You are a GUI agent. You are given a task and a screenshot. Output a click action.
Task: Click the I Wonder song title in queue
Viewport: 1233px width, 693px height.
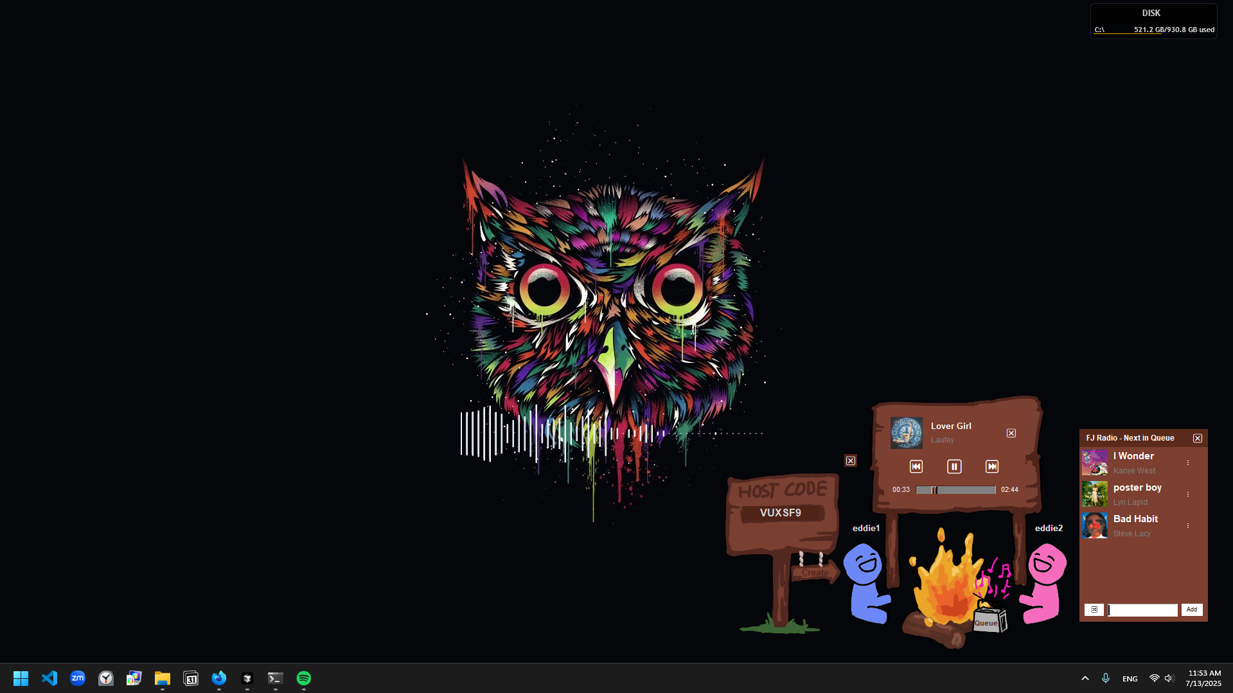[x=1133, y=456]
